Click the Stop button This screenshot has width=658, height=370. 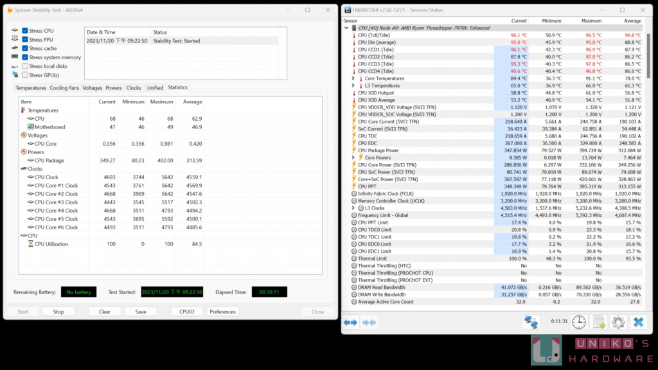pyautogui.click(x=58, y=312)
